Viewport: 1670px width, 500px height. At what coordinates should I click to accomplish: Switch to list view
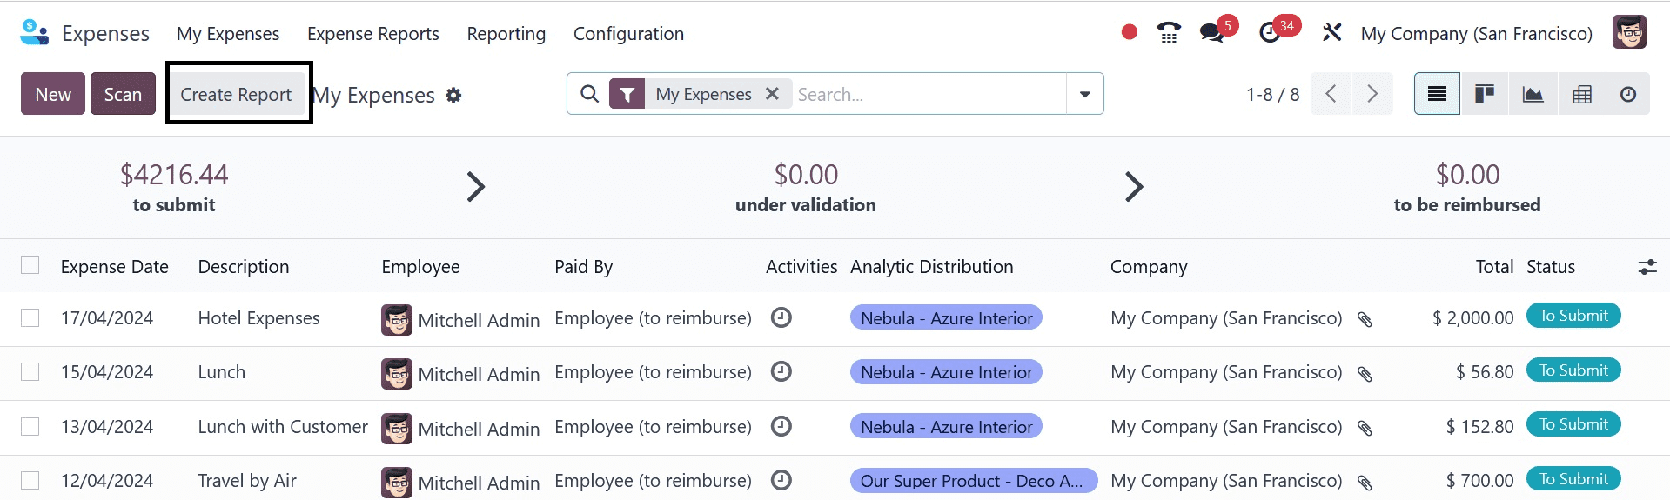click(x=1437, y=94)
